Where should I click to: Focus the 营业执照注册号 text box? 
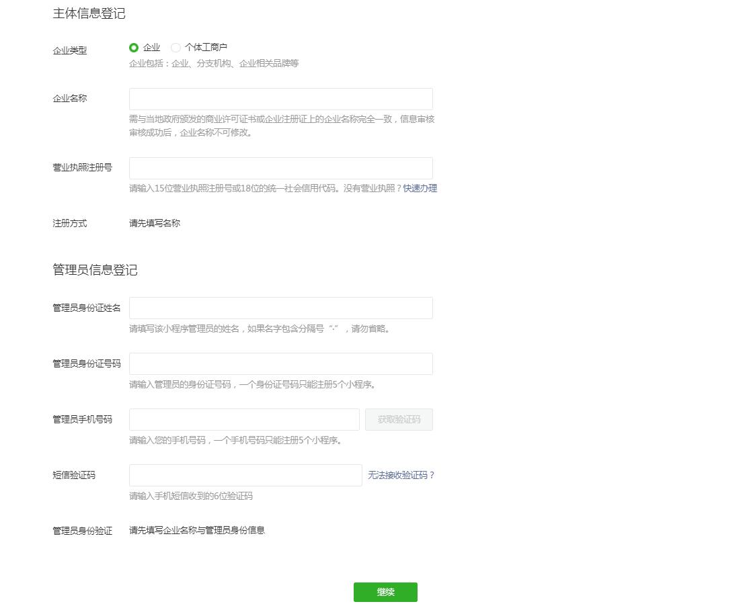tap(280, 168)
